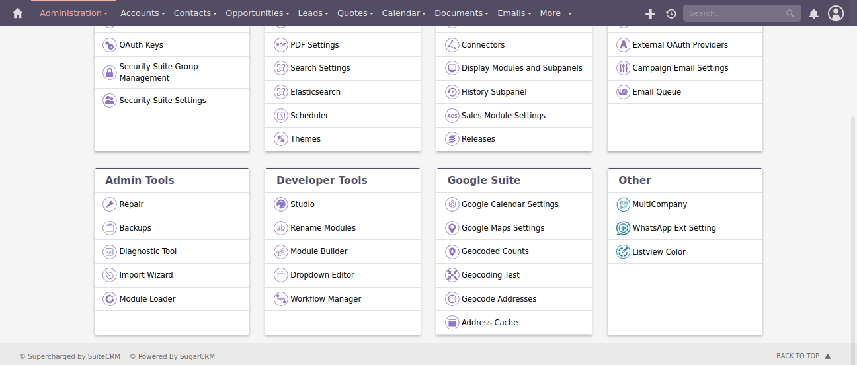Expand the Administration dropdown menu
The image size is (857, 365).
tap(73, 13)
